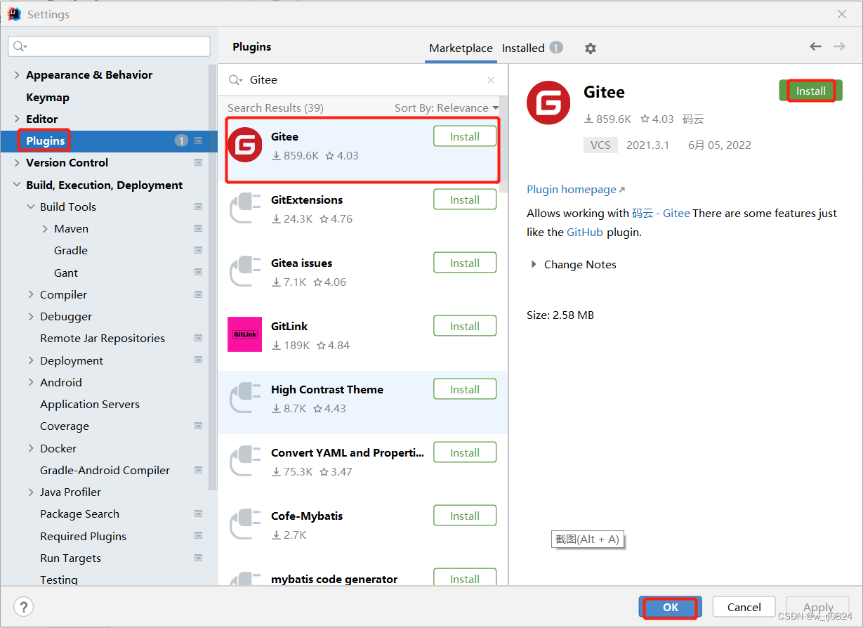Install the GitLink plugin
863x628 pixels.
465,327
